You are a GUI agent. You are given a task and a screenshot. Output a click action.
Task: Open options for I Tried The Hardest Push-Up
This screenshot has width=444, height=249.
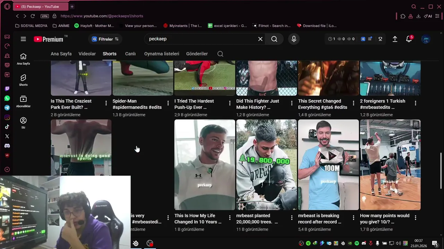[230, 103]
